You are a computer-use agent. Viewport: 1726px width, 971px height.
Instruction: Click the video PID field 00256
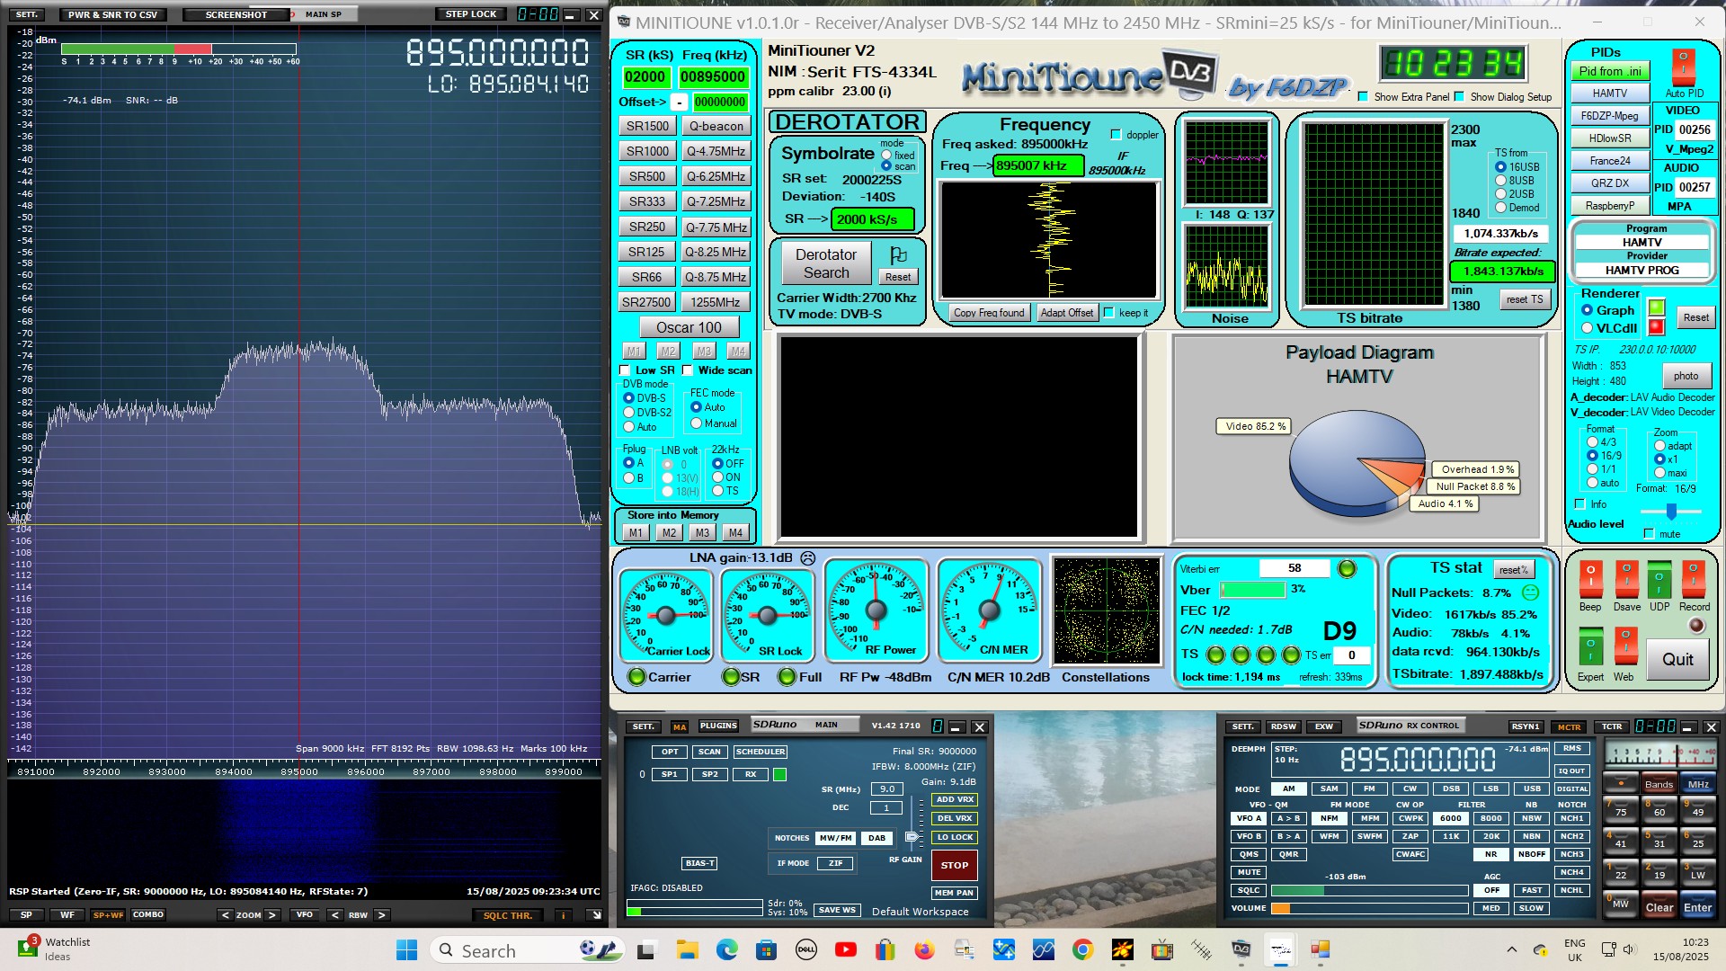point(1695,129)
